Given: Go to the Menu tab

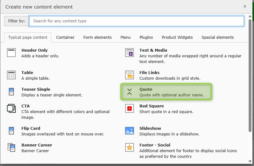Looking at the screenshot, I should tap(125, 37).
